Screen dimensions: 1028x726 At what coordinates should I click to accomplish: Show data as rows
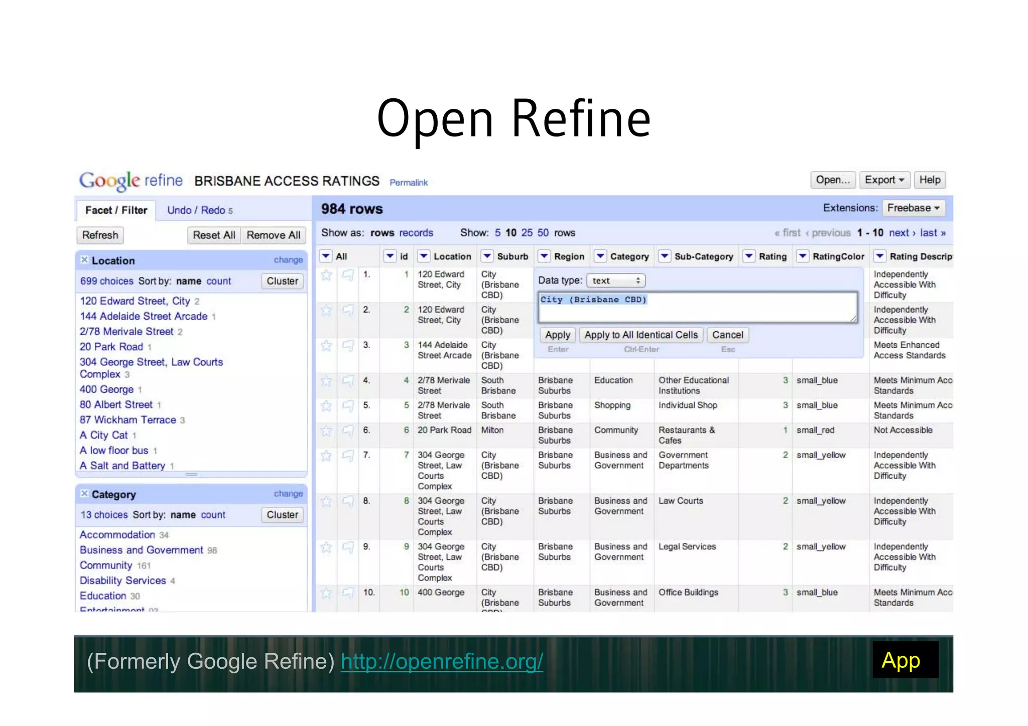[382, 233]
